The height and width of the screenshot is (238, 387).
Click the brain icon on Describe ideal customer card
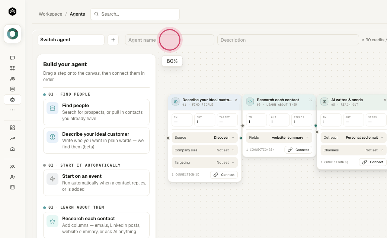click(x=52, y=137)
